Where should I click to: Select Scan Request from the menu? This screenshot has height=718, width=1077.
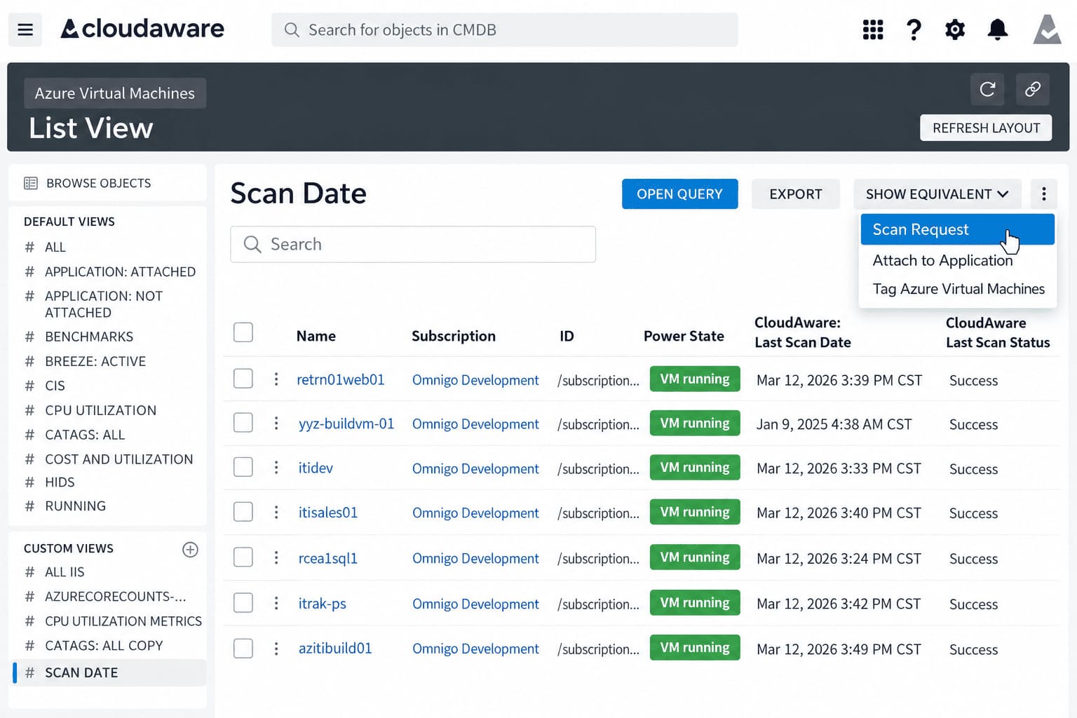point(957,229)
